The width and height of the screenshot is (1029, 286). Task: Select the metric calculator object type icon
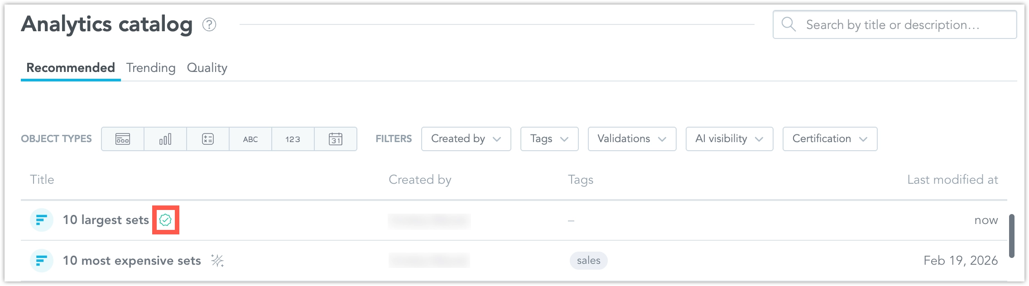point(208,139)
